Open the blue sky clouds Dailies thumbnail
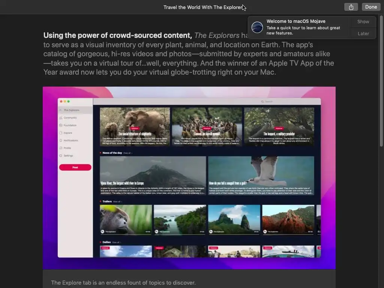Screen dimensions: 384x288 point(126,252)
